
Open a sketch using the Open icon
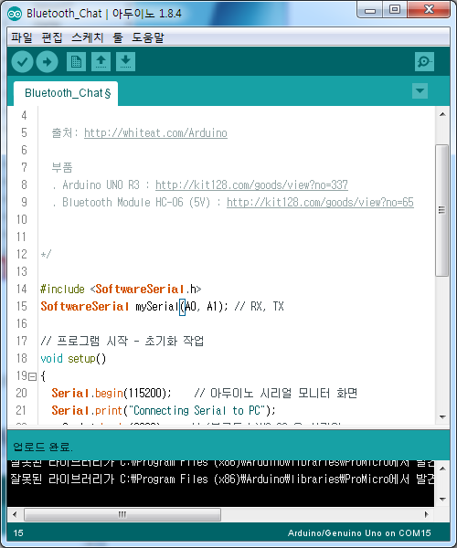click(x=101, y=62)
